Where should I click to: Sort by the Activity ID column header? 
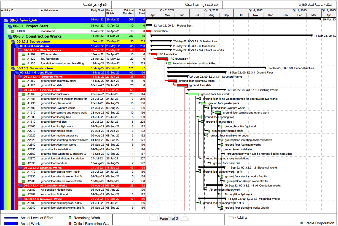tap(20, 13)
